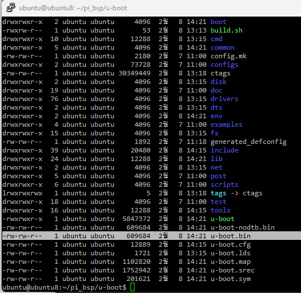
Task: Click the time 13:13 on the build.sh row
Action: point(197,30)
